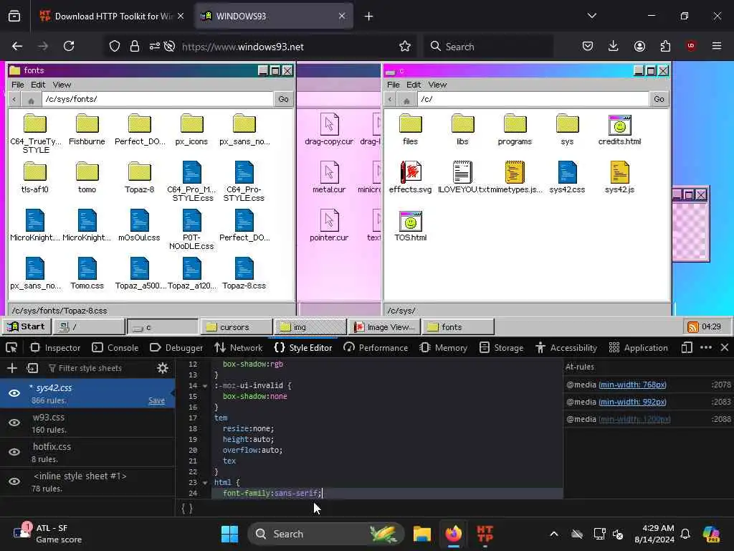Click the RSS feed icon in Windows93 tray

[x=692, y=327]
